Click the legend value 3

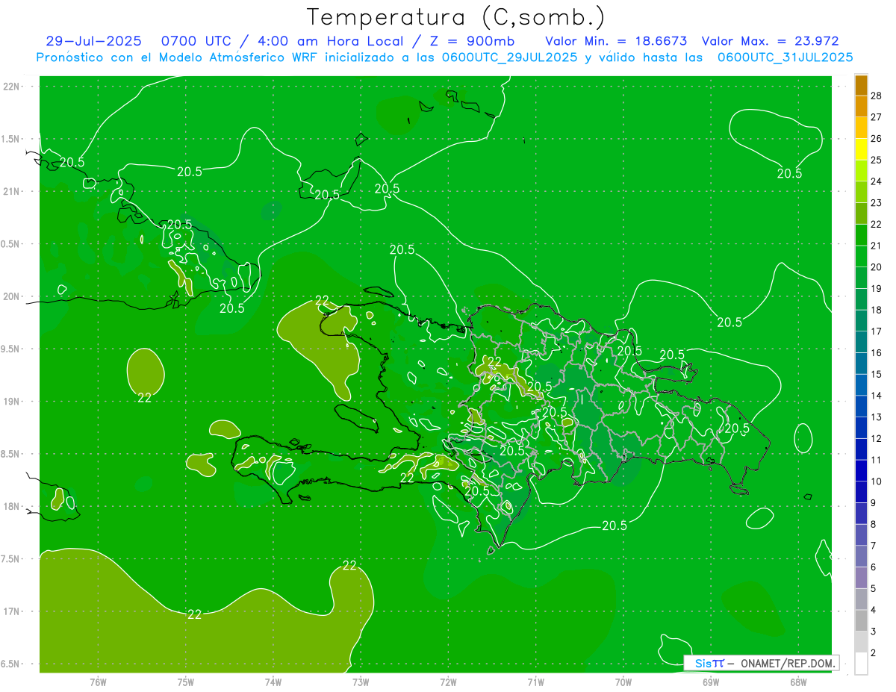(x=874, y=632)
